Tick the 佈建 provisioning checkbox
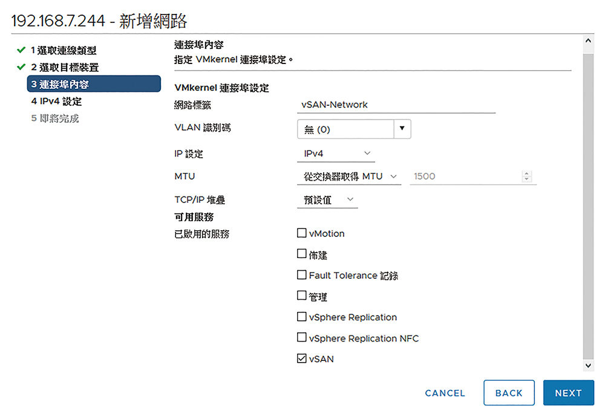Image resolution: width=605 pixels, height=414 pixels. click(x=302, y=254)
